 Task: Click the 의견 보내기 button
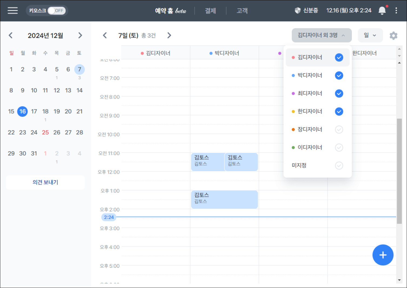pyautogui.click(x=45, y=182)
